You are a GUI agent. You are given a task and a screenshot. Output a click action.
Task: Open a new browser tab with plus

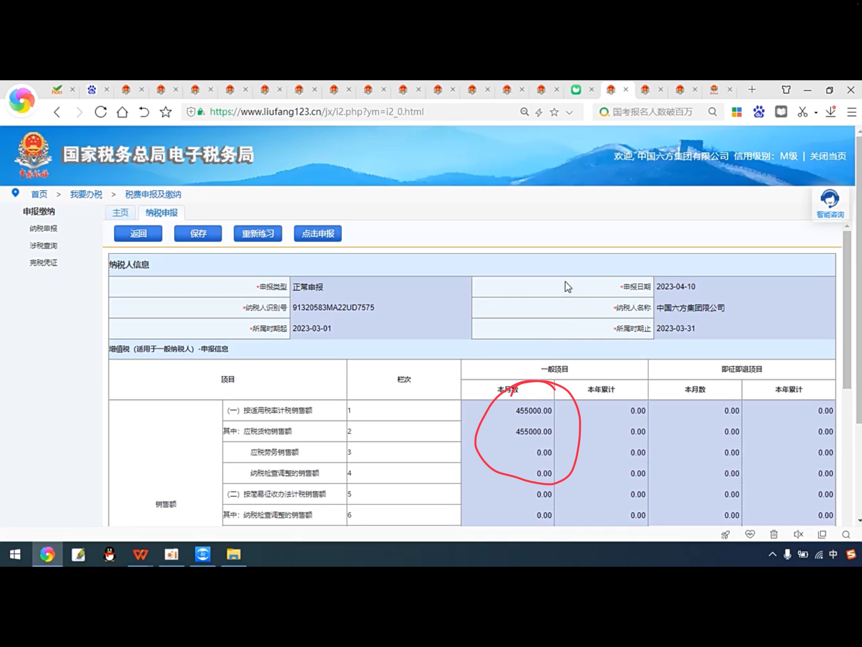point(752,89)
